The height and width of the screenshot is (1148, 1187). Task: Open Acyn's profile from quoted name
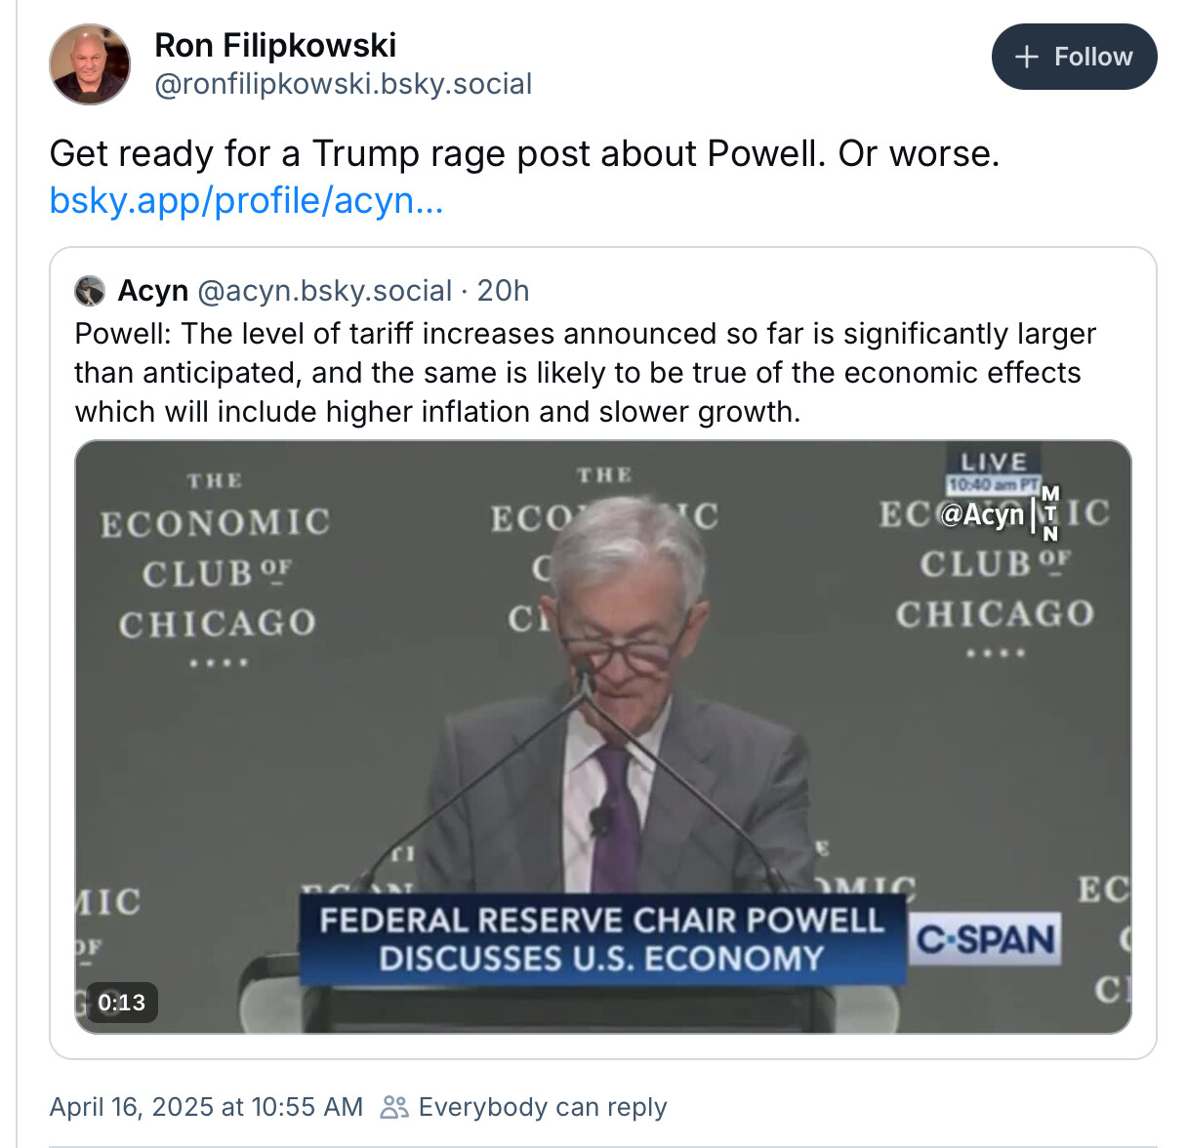pos(153,291)
